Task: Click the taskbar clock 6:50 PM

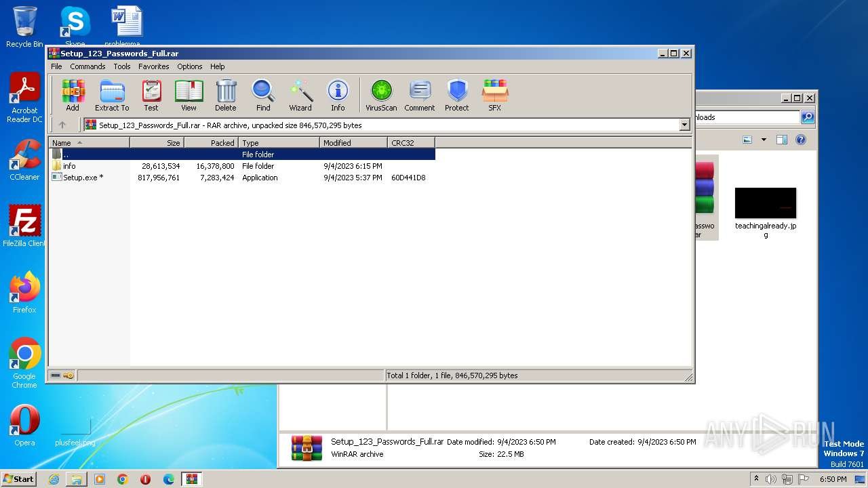Action: (x=833, y=479)
